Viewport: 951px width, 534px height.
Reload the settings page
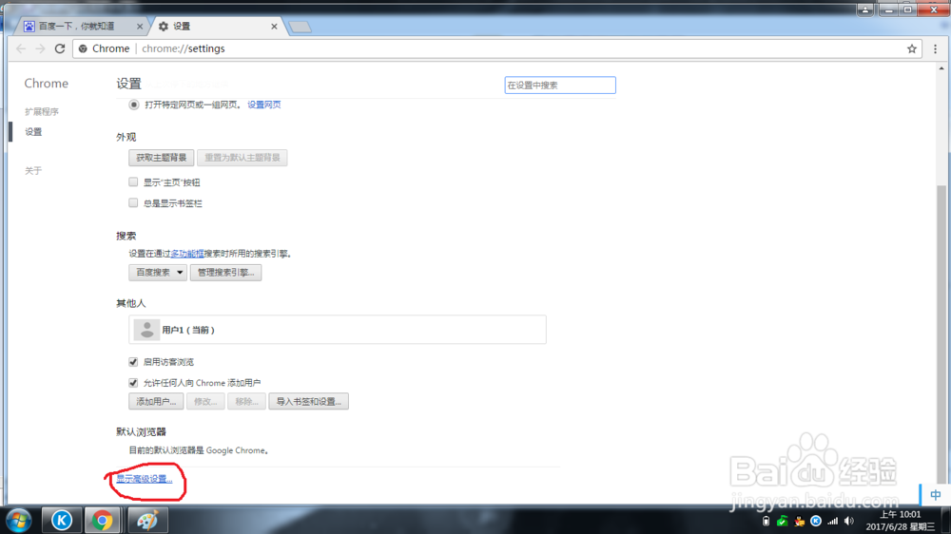tap(59, 48)
